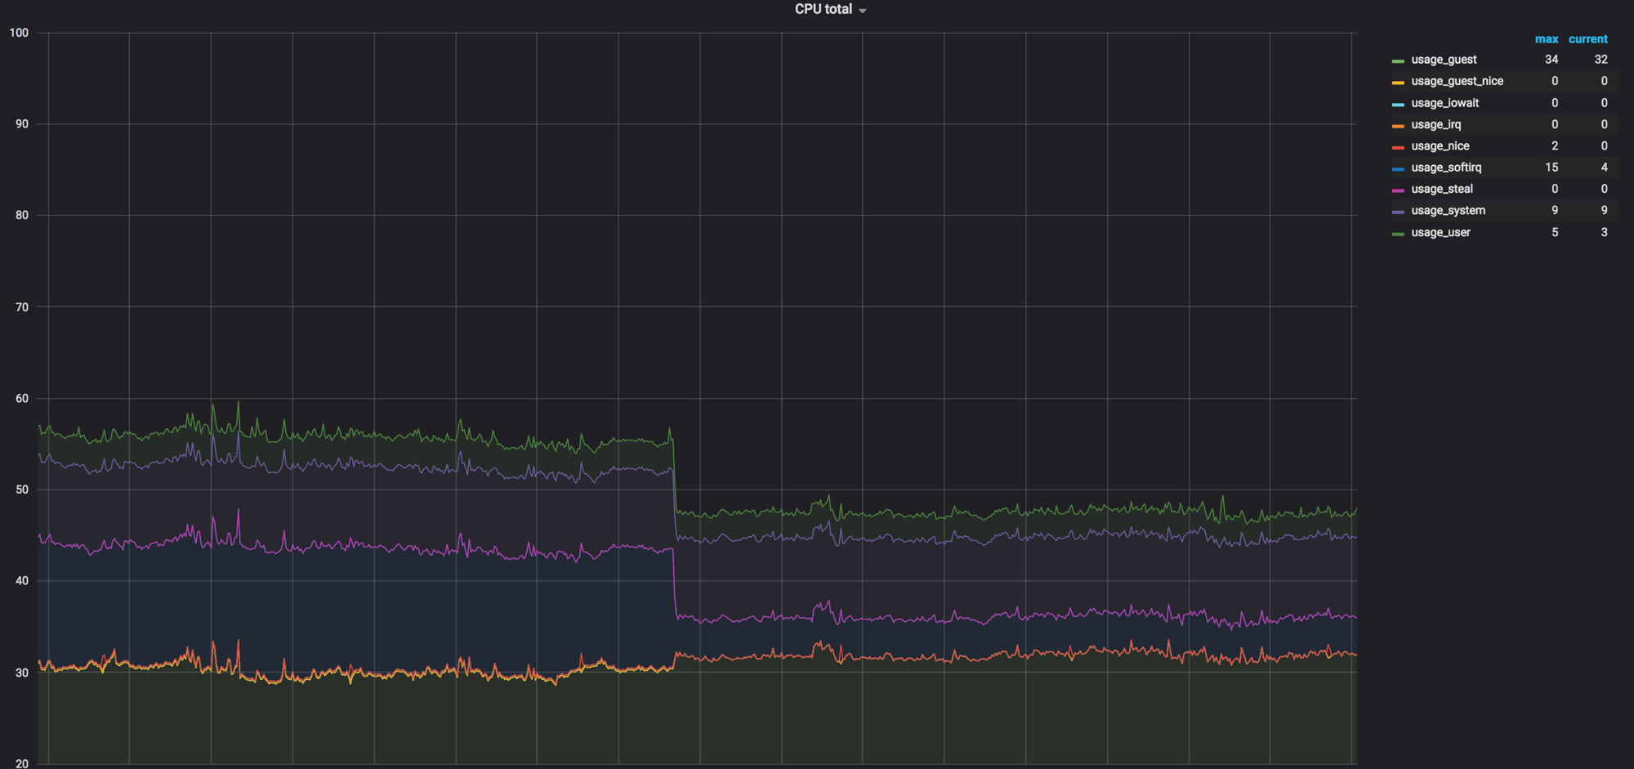Click the max value 2 for usage_nice

coord(1554,145)
